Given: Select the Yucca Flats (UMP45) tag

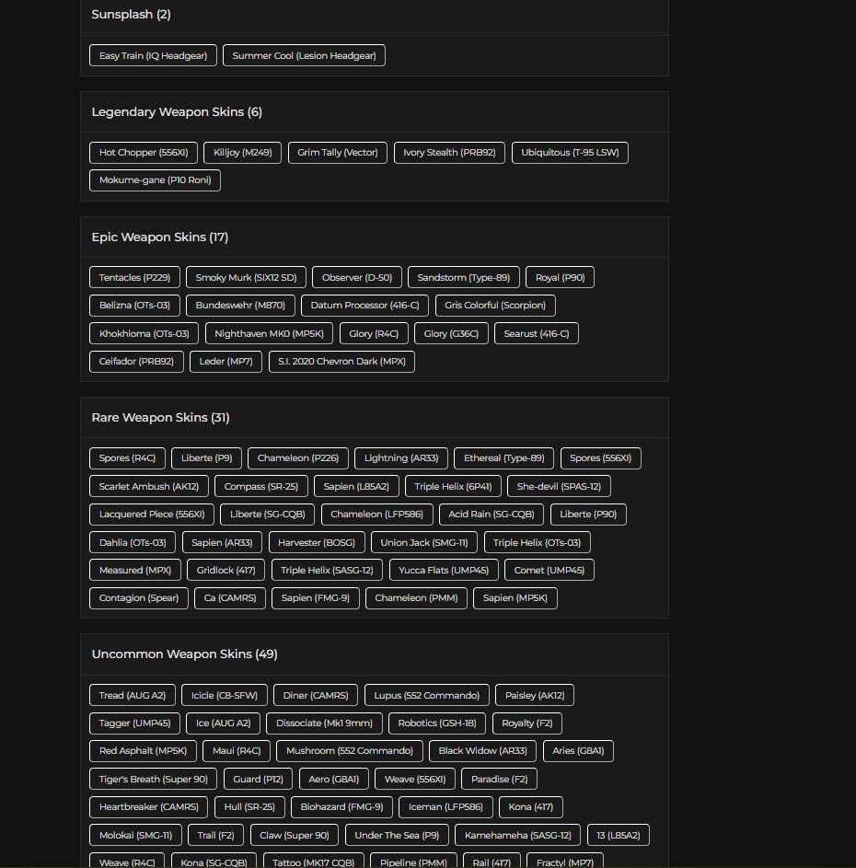Looking at the screenshot, I should pos(444,570).
